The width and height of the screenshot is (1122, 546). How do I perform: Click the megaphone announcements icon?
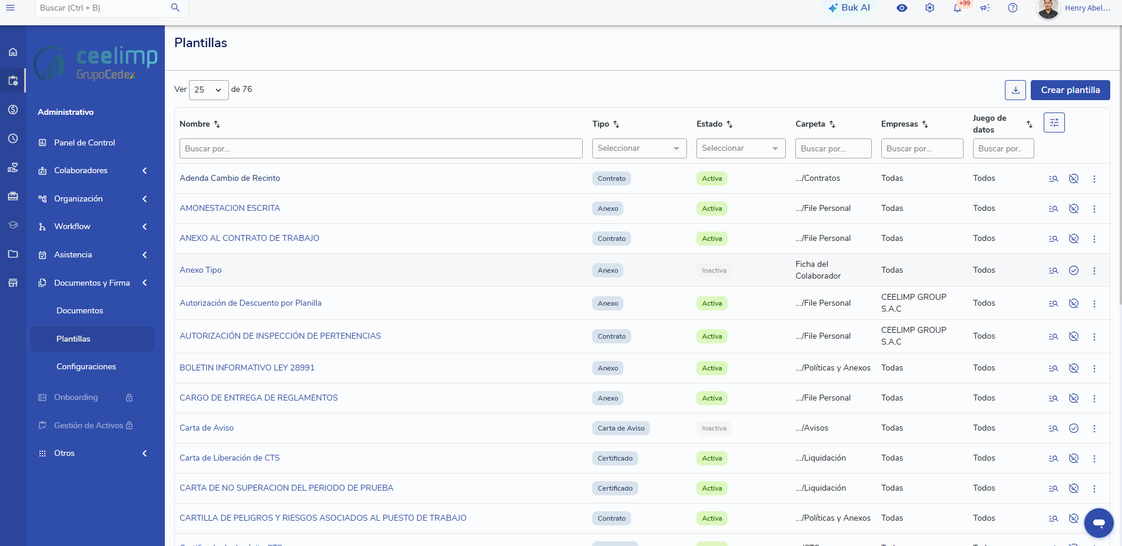(x=985, y=8)
